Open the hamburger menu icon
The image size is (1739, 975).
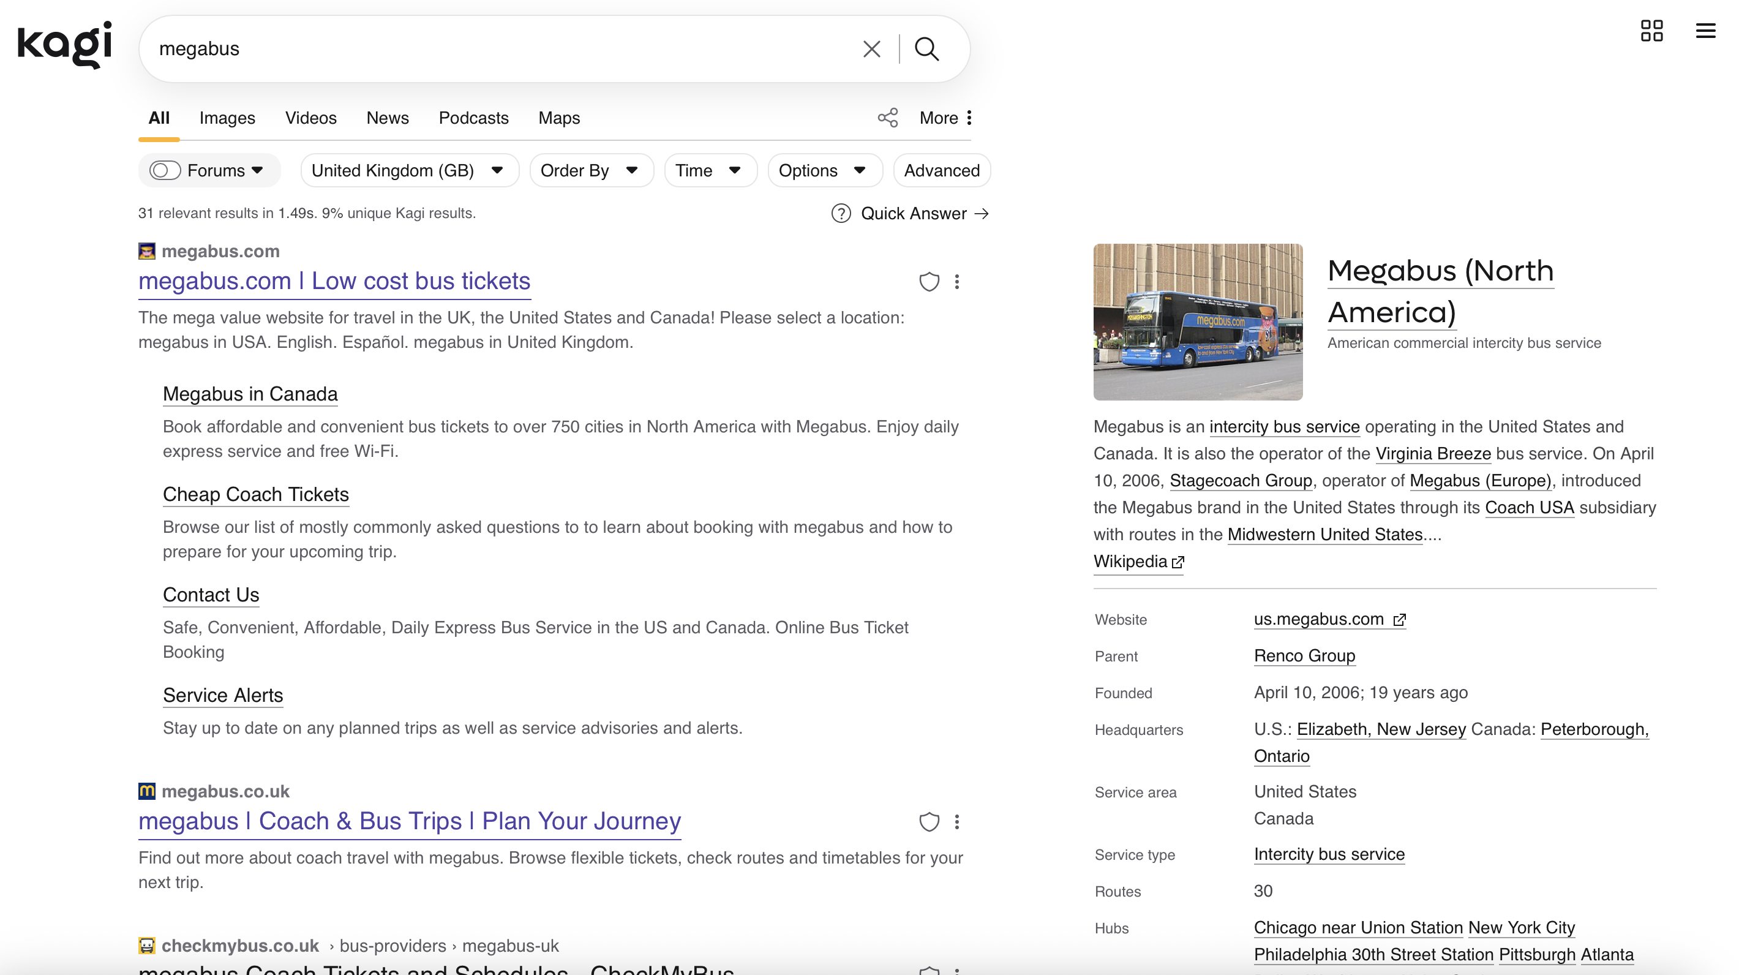click(x=1705, y=31)
